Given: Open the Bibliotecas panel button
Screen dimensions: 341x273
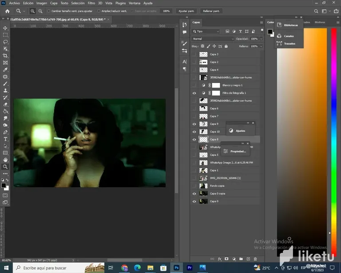Looking at the screenshot, I should pyautogui.click(x=288, y=25).
